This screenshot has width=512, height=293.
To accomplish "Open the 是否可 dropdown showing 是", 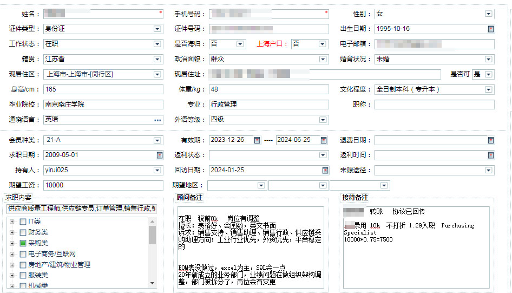I will tap(489, 75).
